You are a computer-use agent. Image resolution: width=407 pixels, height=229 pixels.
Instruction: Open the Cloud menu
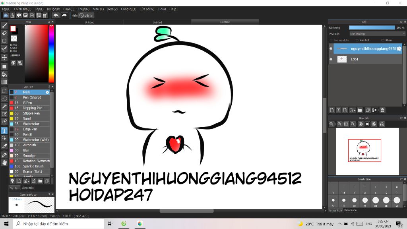162,9
